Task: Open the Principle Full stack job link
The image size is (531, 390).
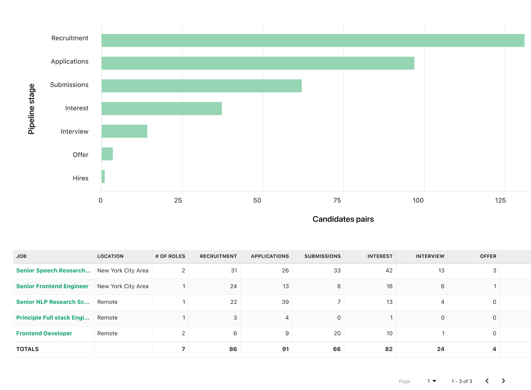Action: point(53,318)
